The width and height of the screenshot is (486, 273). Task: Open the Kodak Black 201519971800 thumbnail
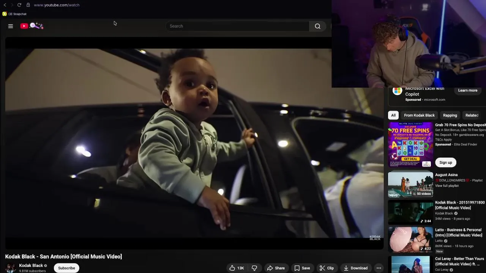(x=410, y=212)
